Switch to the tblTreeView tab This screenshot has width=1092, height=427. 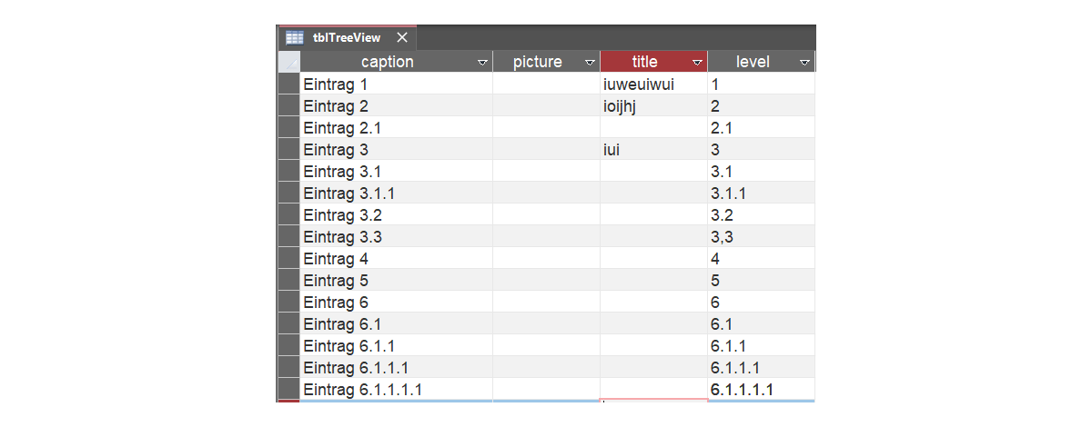pos(347,38)
